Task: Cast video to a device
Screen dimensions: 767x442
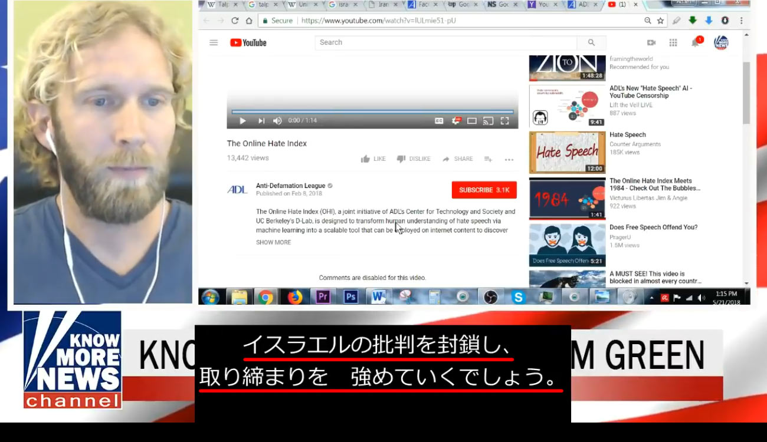Action: 488,121
